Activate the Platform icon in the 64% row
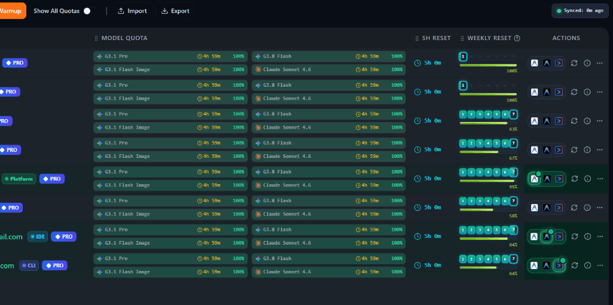 tap(535, 265)
